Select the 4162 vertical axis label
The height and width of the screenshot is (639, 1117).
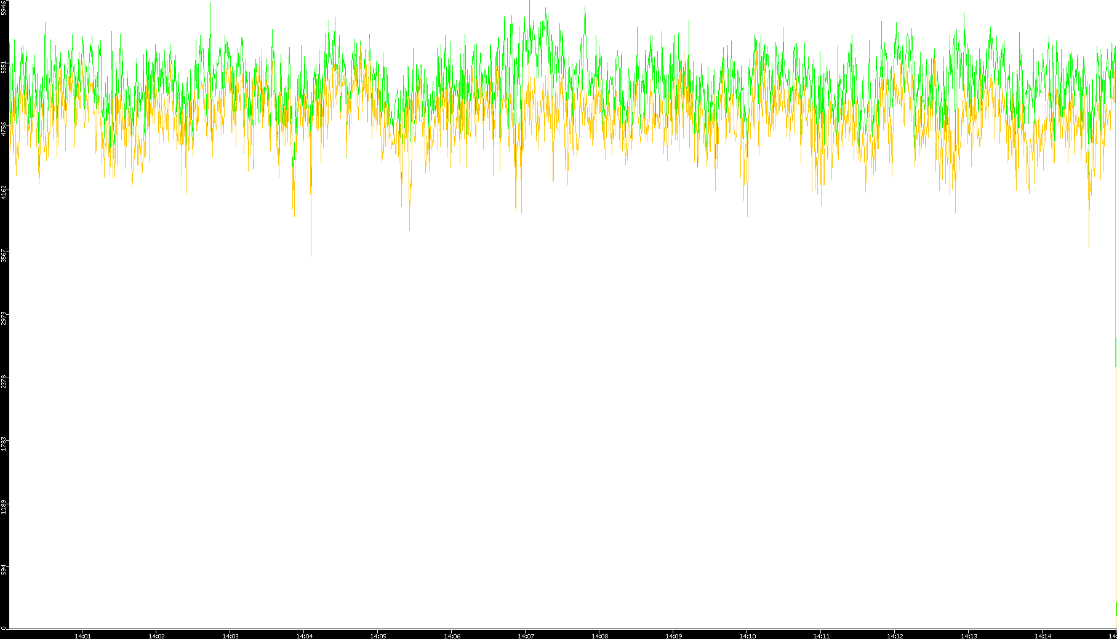click(x=4, y=192)
